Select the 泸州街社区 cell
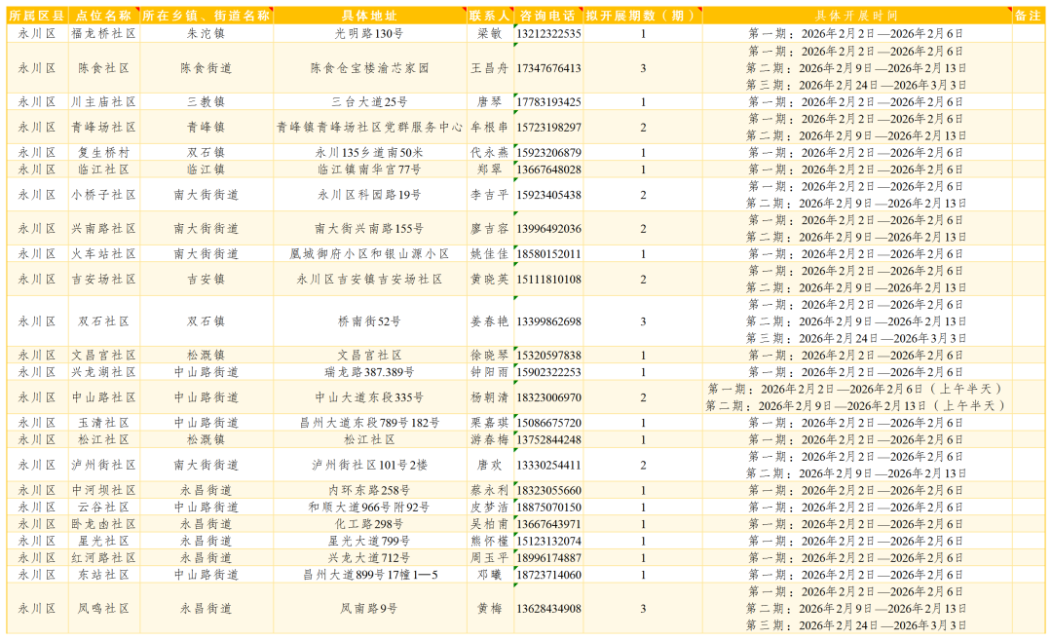 click(103, 465)
